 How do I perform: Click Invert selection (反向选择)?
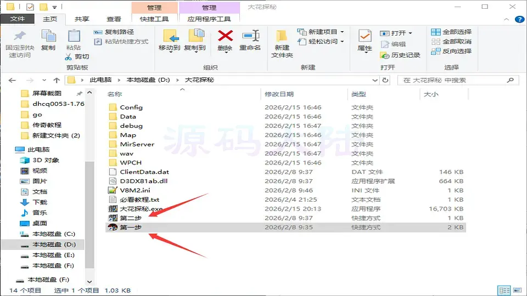tap(451, 52)
